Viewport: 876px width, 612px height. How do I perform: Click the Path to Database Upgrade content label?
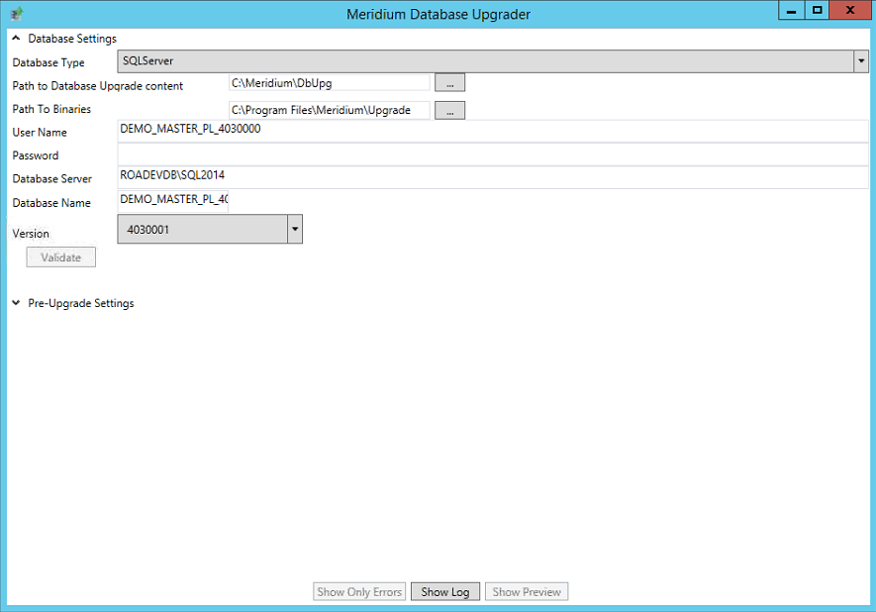click(98, 86)
